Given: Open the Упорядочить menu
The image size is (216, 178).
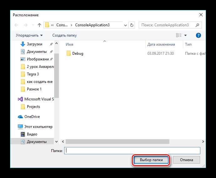Looking at the screenshot, I should (29, 35).
